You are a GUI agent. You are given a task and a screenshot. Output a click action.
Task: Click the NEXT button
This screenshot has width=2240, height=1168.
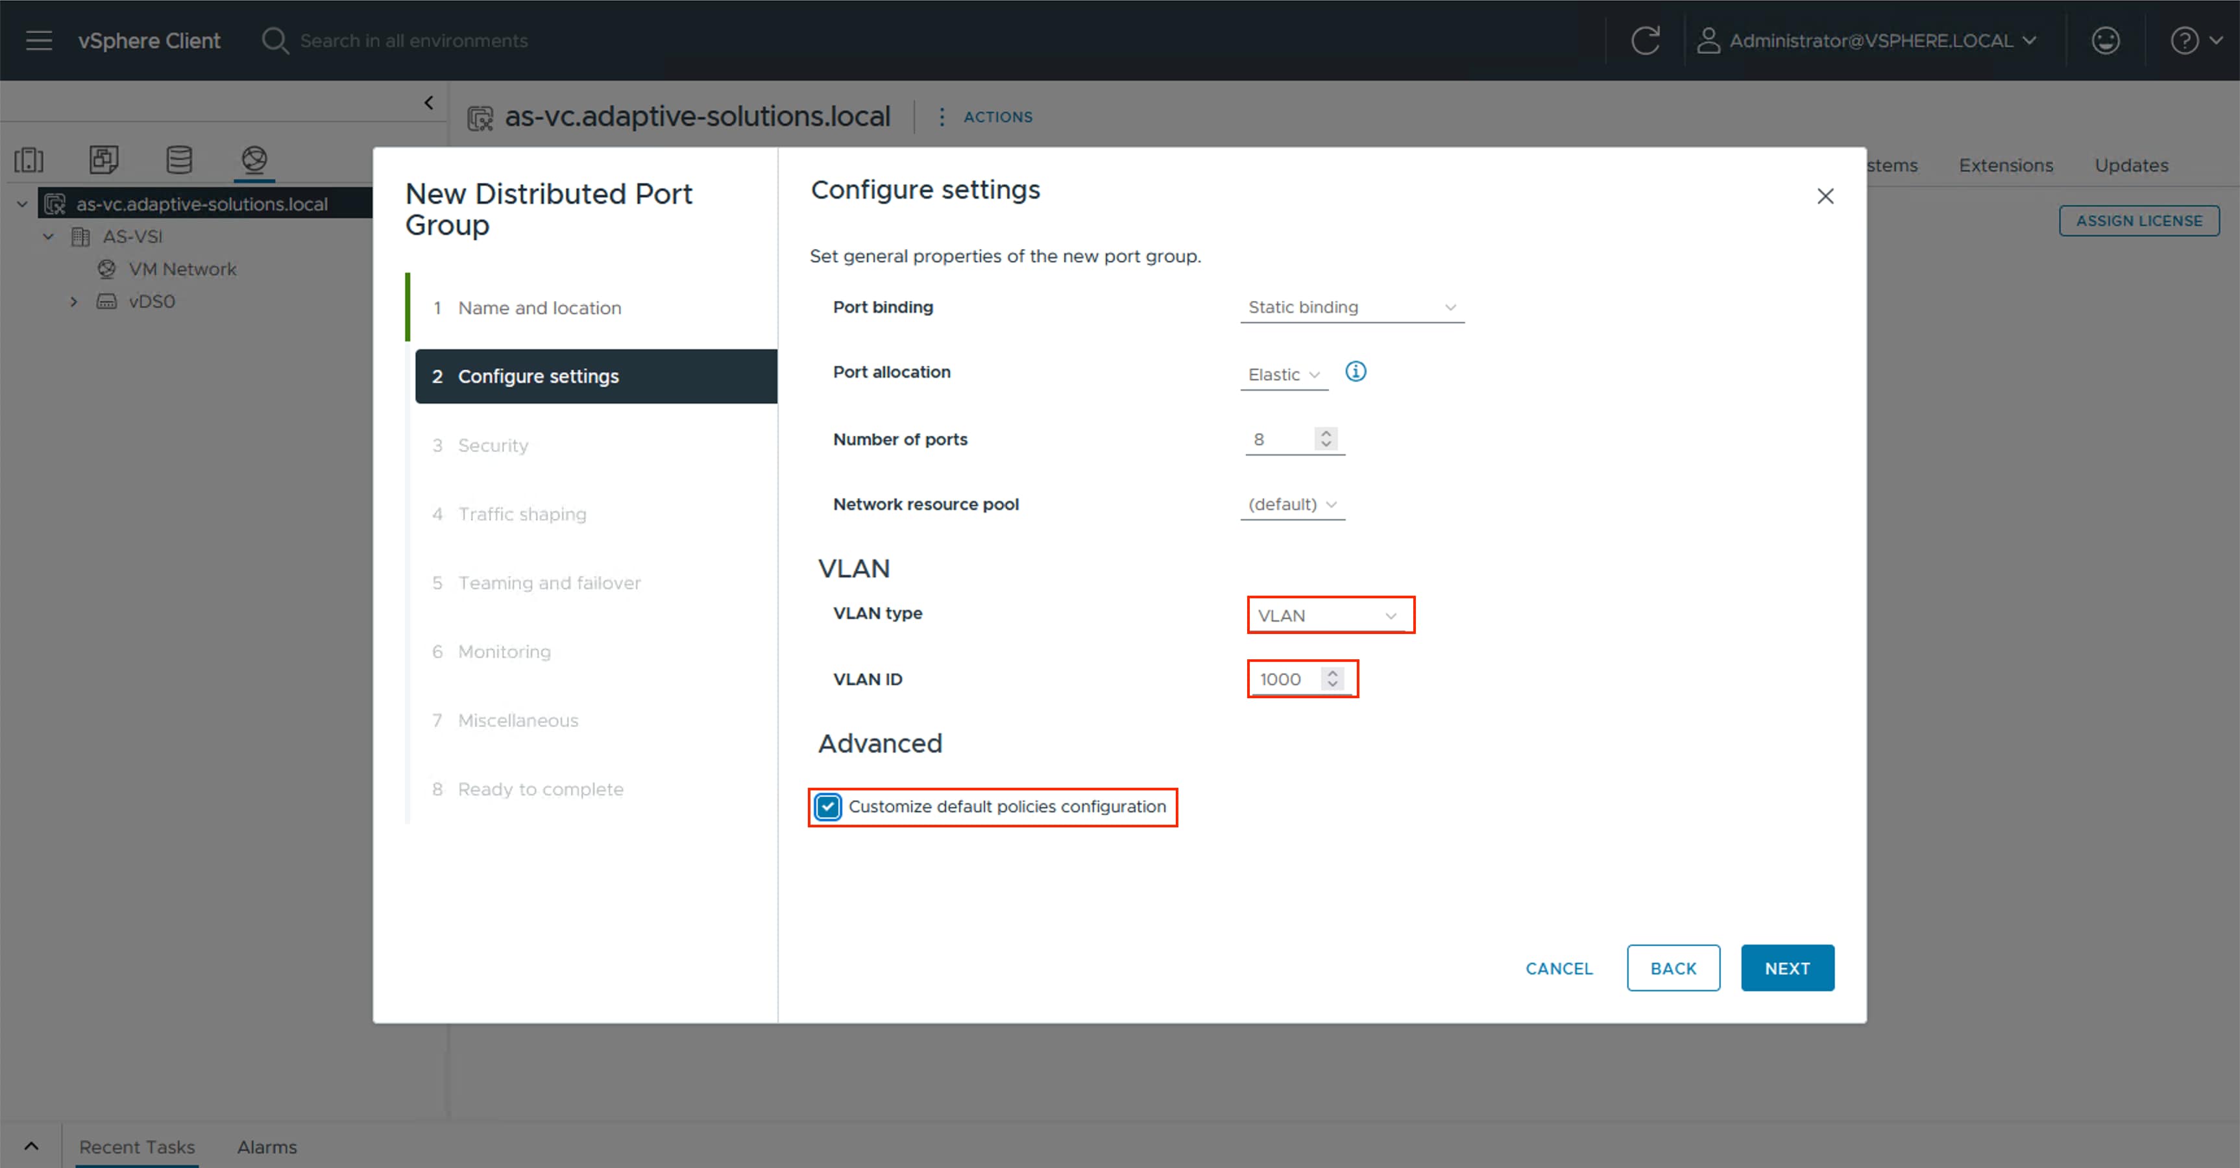coord(1787,967)
